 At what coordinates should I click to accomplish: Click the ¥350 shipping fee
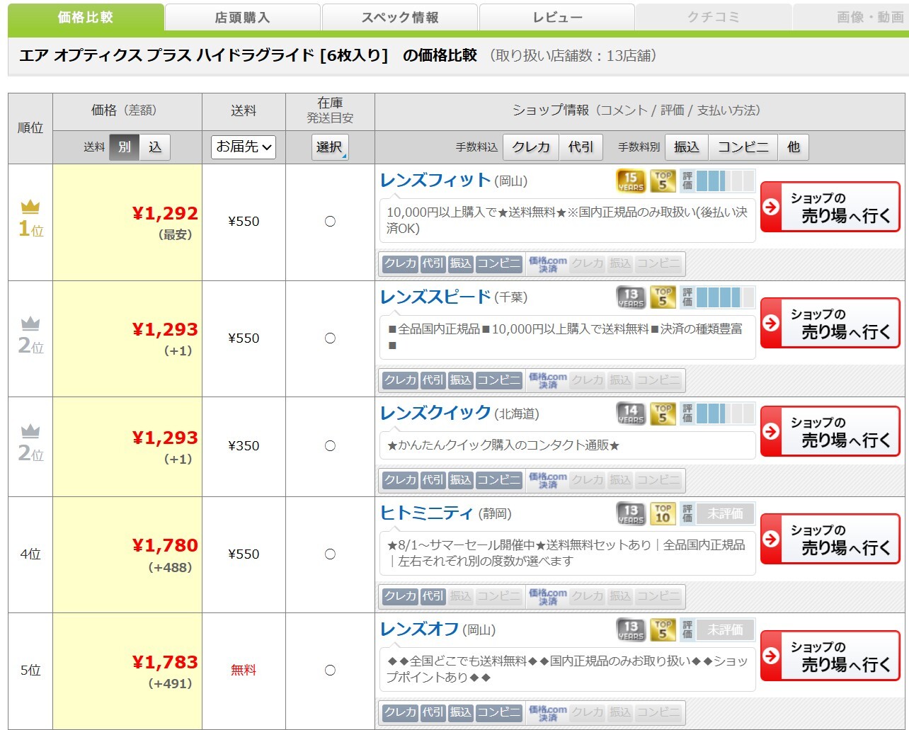point(244,445)
